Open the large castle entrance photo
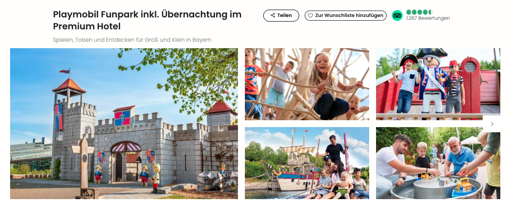This screenshot has height=206, width=510. (124, 123)
